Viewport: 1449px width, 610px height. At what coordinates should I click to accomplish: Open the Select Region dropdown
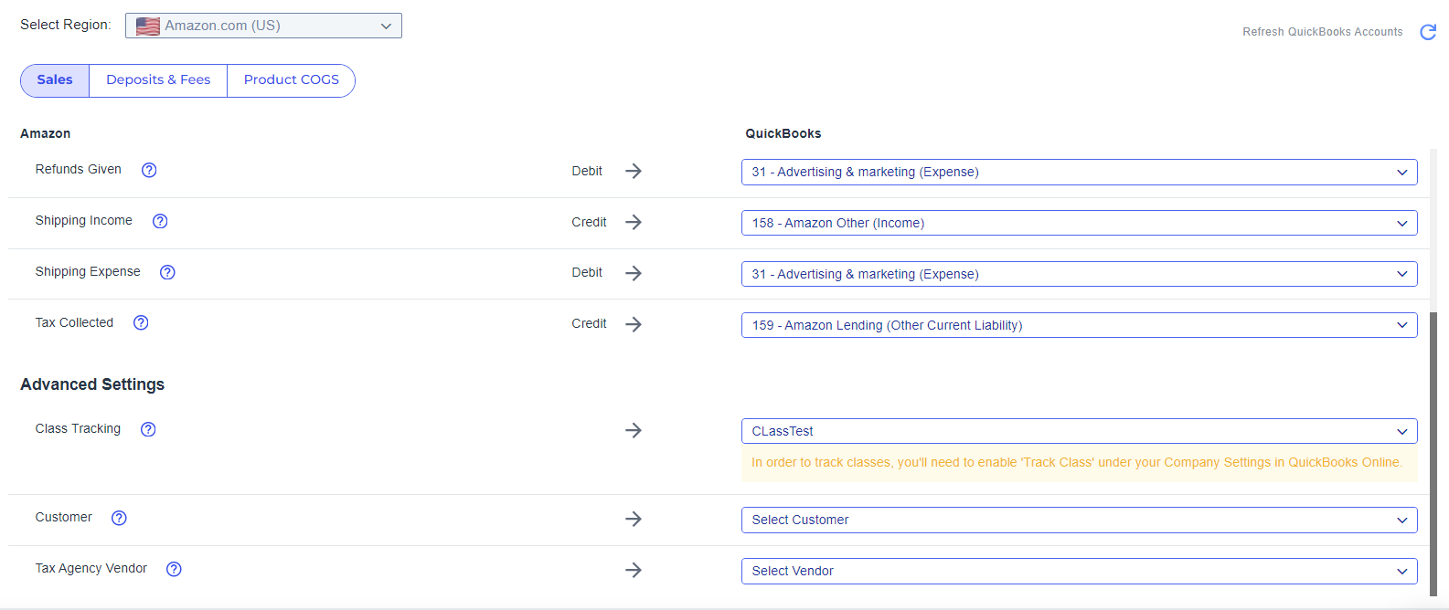point(263,26)
